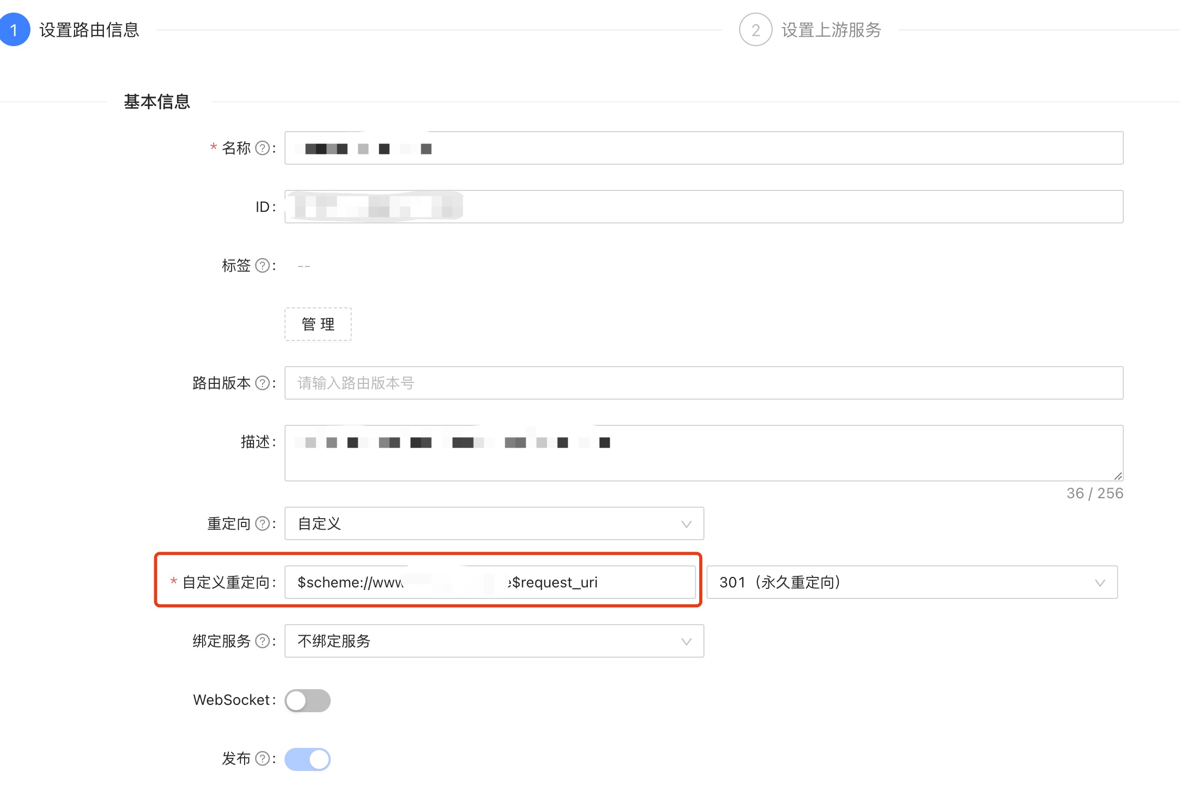Open the 发布 help tooltip

[262, 759]
